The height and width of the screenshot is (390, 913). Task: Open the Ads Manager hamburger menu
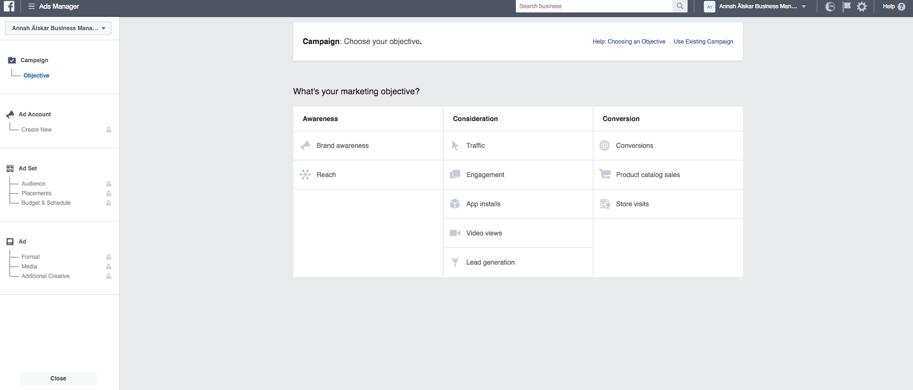point(32,6)
